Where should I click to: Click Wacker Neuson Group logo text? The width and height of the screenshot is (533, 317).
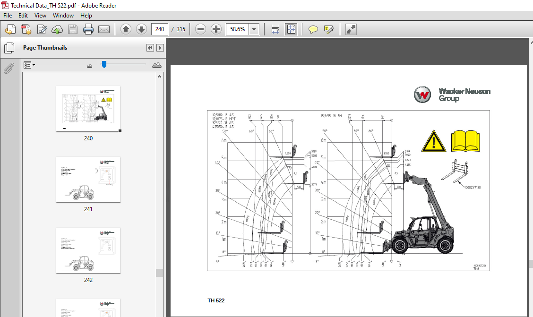pos(464,95)
